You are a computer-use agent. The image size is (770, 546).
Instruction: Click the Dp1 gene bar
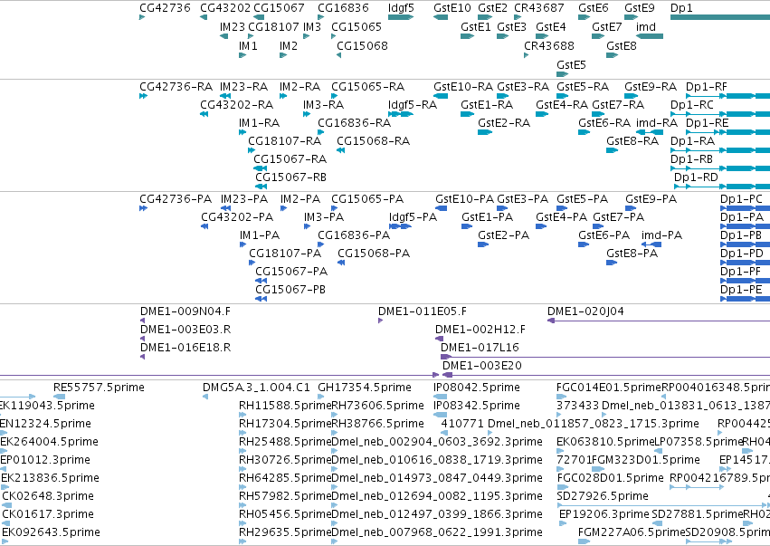click(x=720, y=18)
